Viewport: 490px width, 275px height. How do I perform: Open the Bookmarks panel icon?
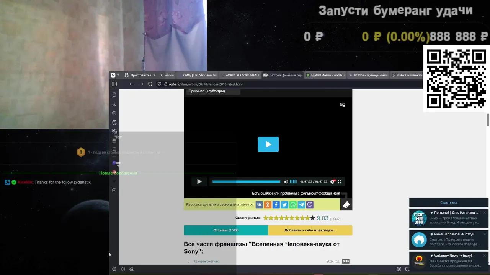coord(114,95)
